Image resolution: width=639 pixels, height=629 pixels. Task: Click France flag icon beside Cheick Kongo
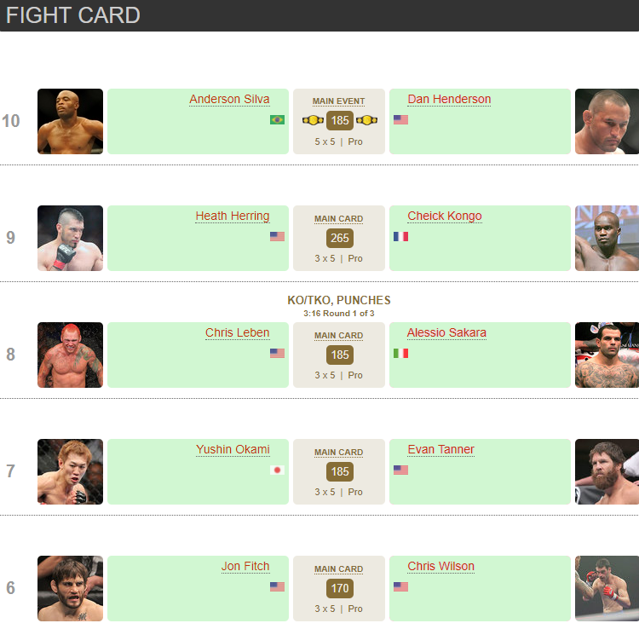[400, 236]
